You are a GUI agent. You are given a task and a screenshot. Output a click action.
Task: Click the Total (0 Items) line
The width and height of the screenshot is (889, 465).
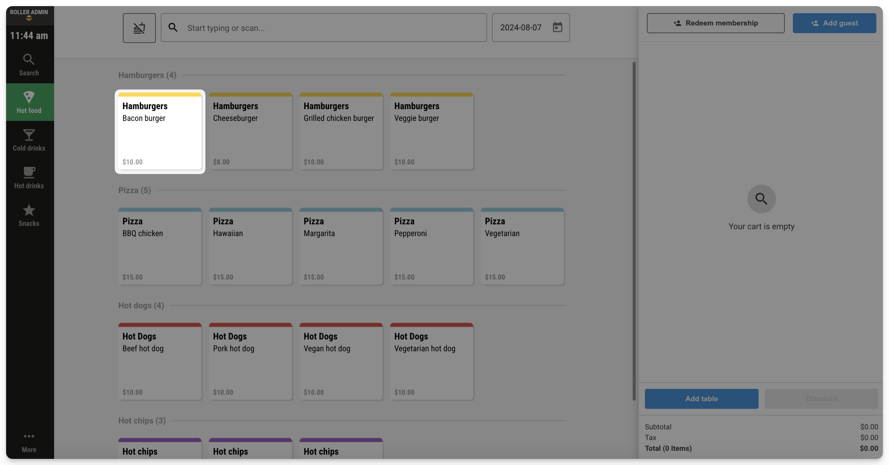click(761, 448)
